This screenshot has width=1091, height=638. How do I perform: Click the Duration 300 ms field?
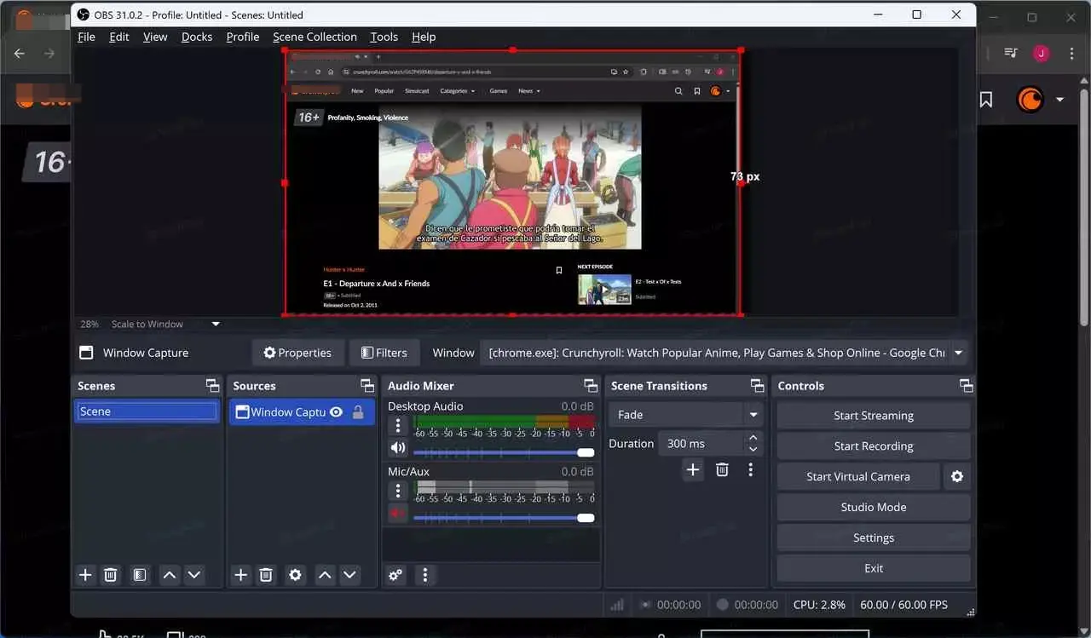(x=701, y=444)
